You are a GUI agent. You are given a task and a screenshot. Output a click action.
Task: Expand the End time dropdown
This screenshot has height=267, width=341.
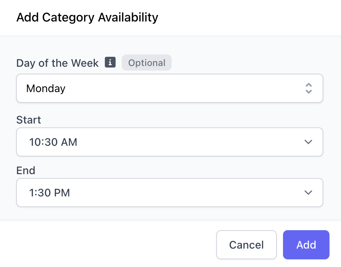tap(170, 193)
